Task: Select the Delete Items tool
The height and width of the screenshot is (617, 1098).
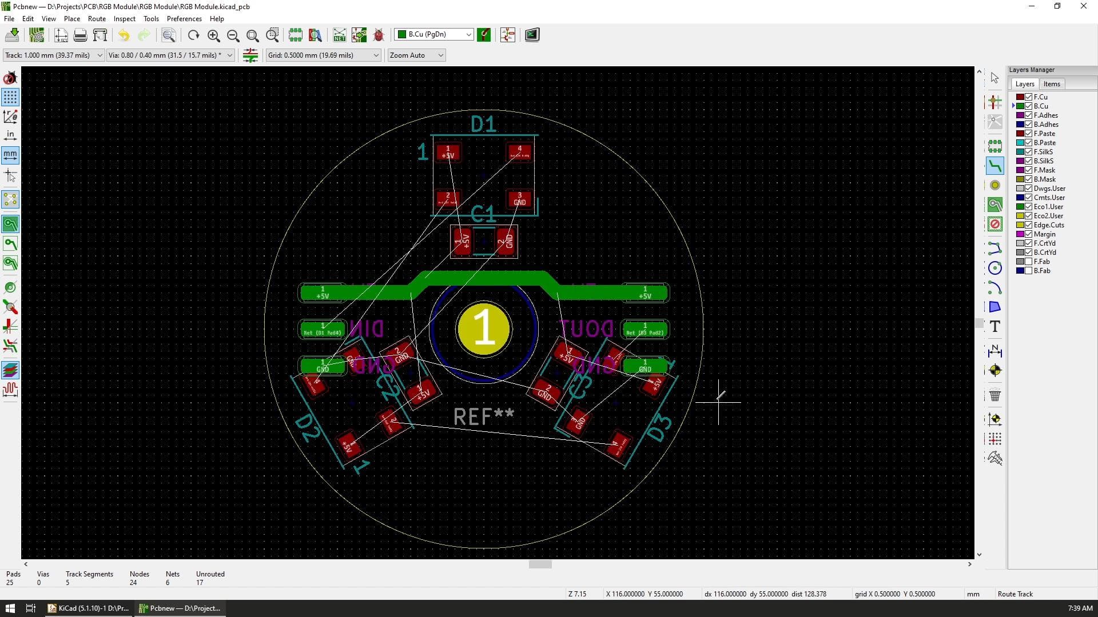Action: 995,395
